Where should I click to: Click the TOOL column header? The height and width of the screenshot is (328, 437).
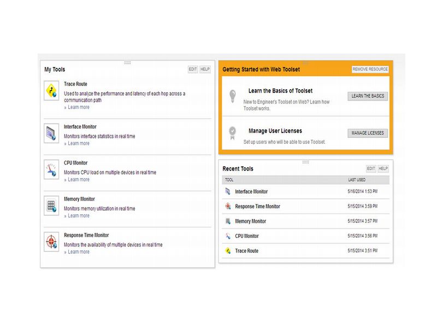click(x=229, y=180)
